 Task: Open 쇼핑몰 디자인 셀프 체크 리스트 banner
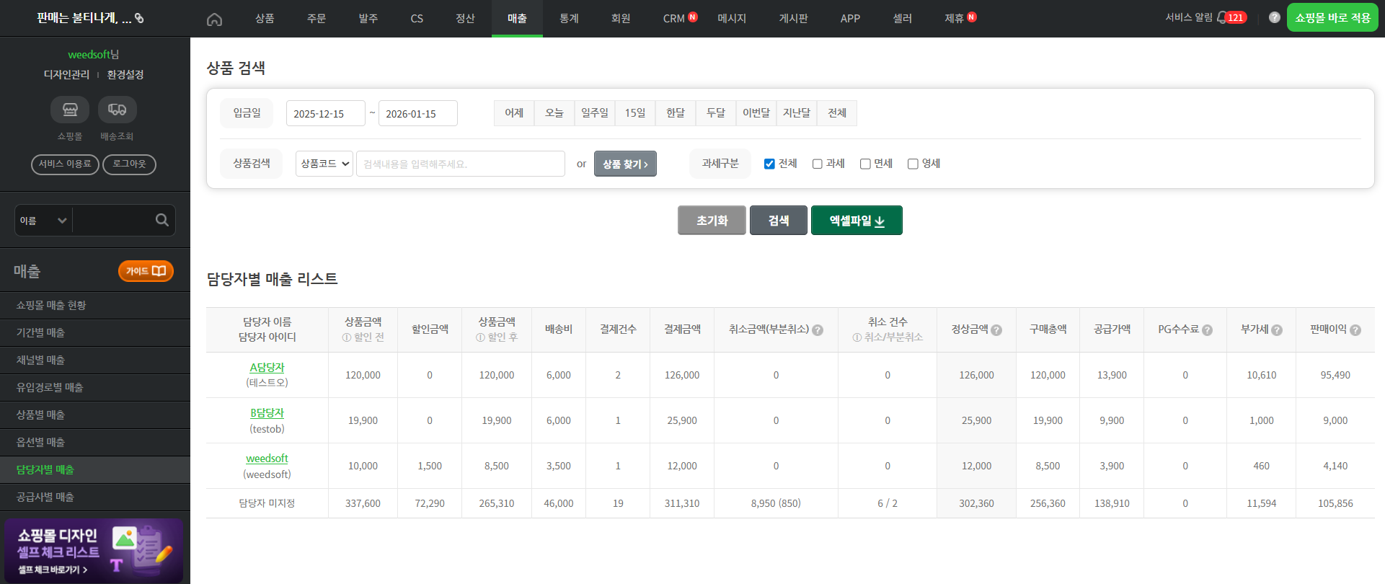coord(93,551)
